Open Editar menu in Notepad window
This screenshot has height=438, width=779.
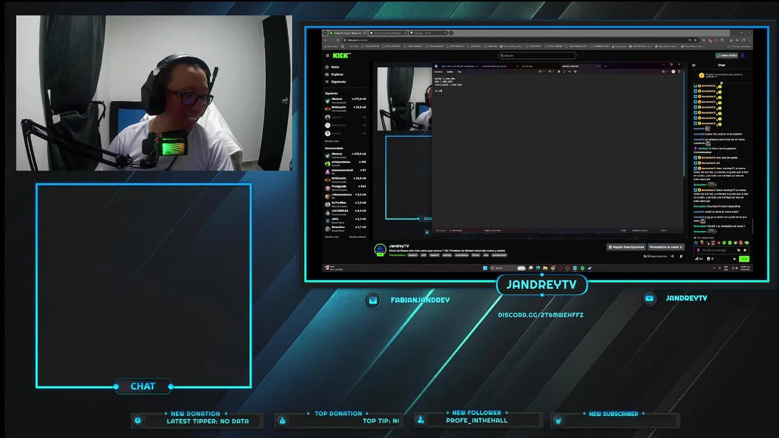[450, 72]
